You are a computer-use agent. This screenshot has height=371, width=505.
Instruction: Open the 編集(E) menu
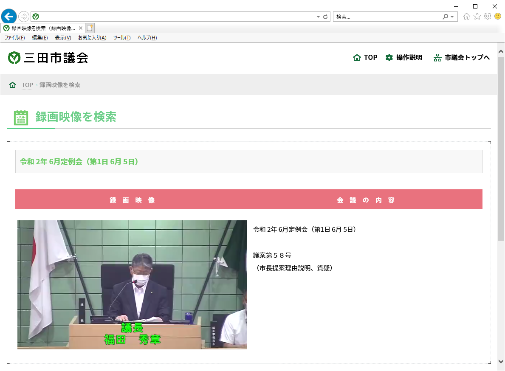coord(39,38)
